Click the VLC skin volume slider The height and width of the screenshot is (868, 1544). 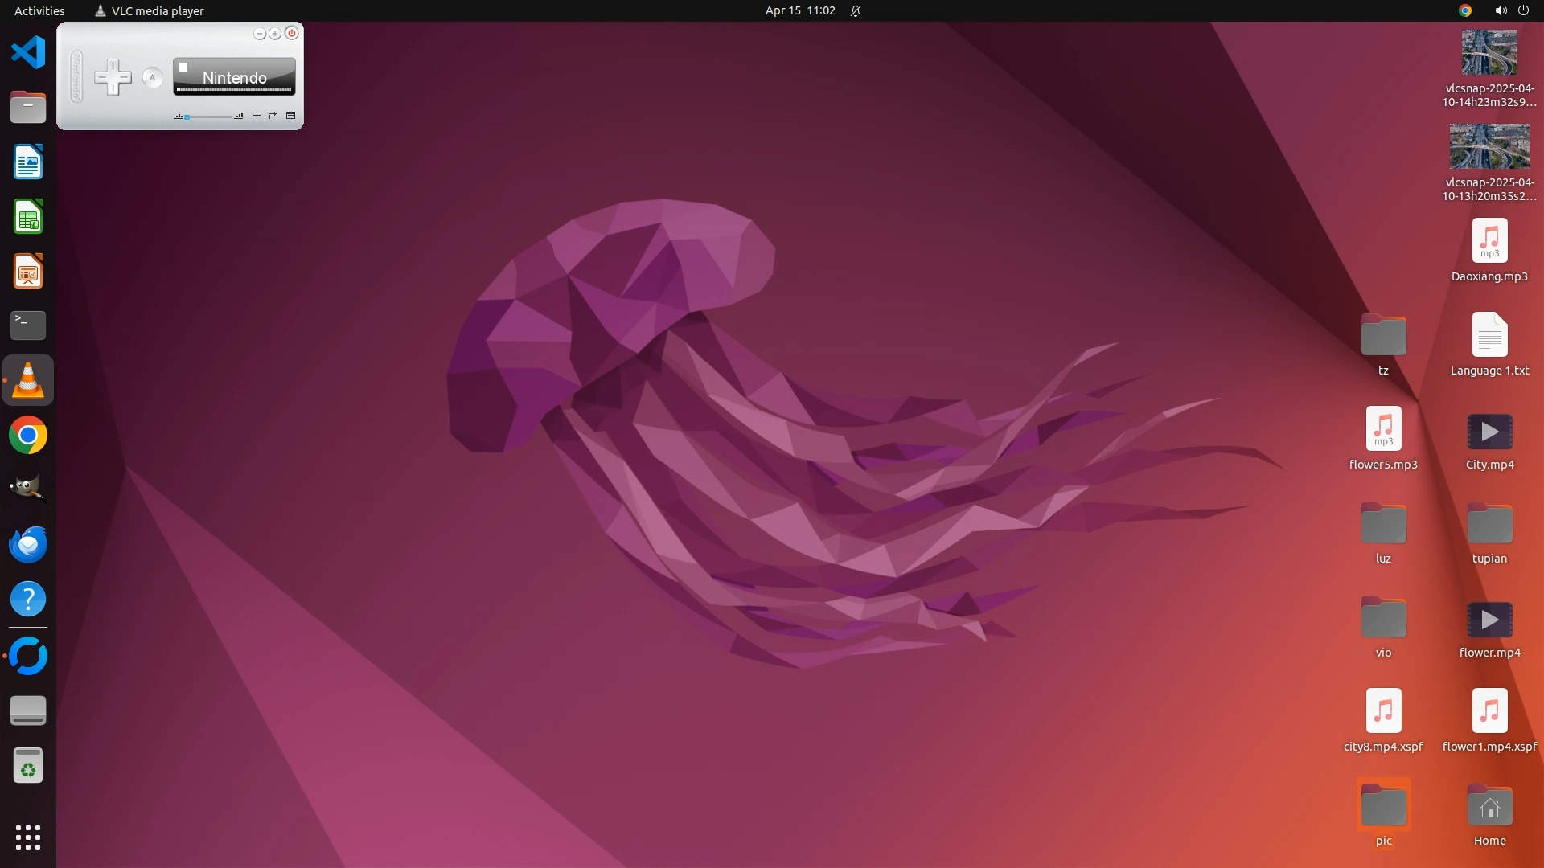coord(208,117)
